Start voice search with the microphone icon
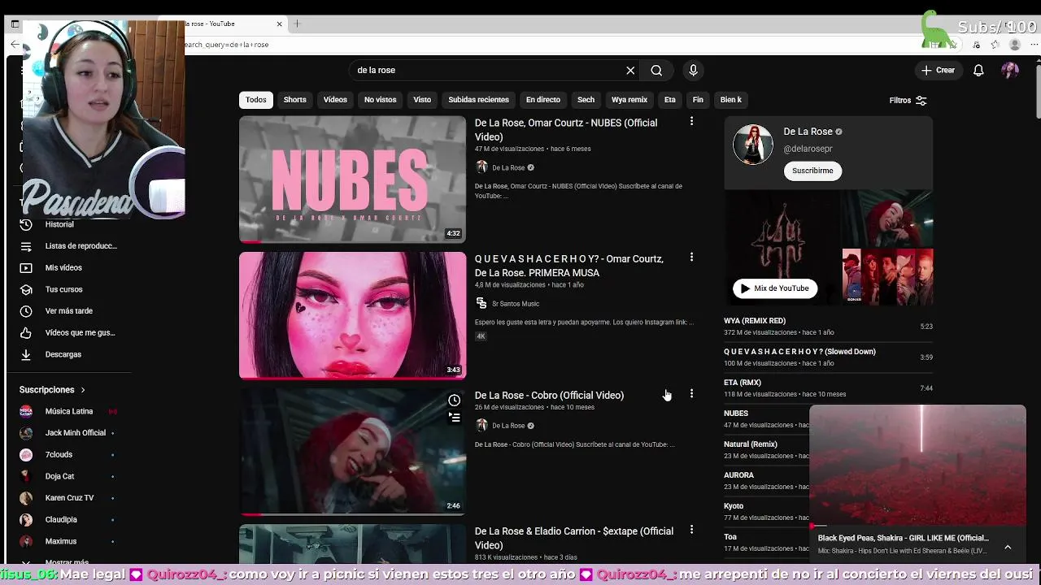 tap(693, 71)
